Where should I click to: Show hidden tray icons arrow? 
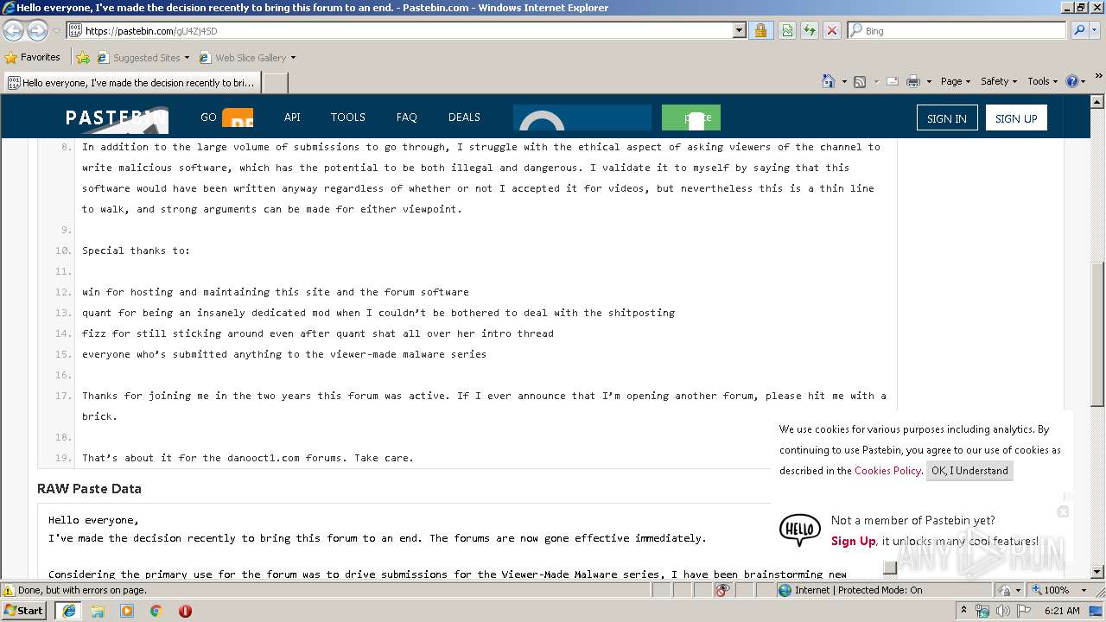(963, 611)
